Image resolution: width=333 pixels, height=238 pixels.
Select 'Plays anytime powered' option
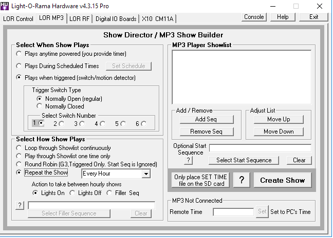20,54
